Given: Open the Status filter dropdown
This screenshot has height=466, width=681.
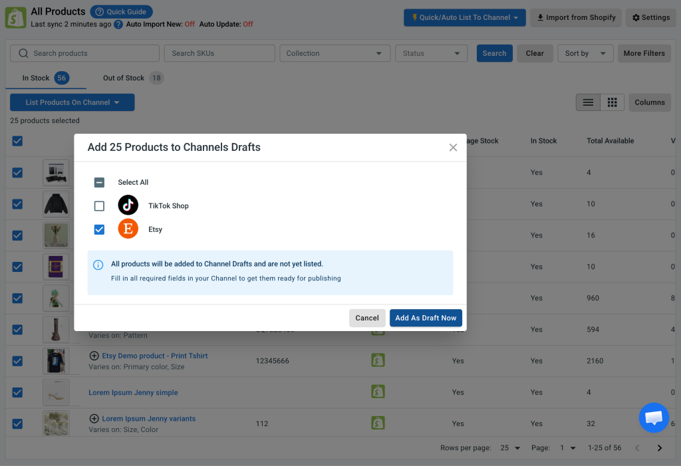Looking at the screenshot, I should click(x=431, y=53).
